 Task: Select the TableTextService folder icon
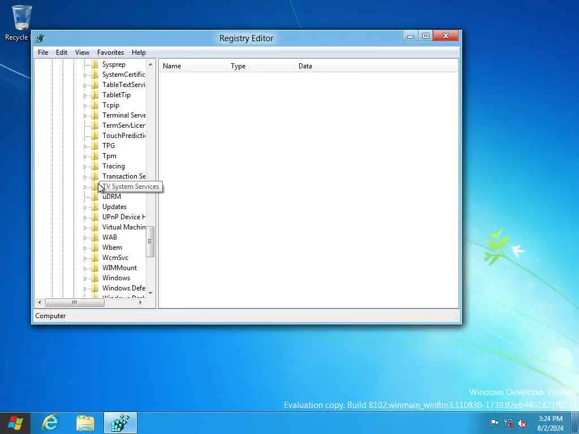95,85
